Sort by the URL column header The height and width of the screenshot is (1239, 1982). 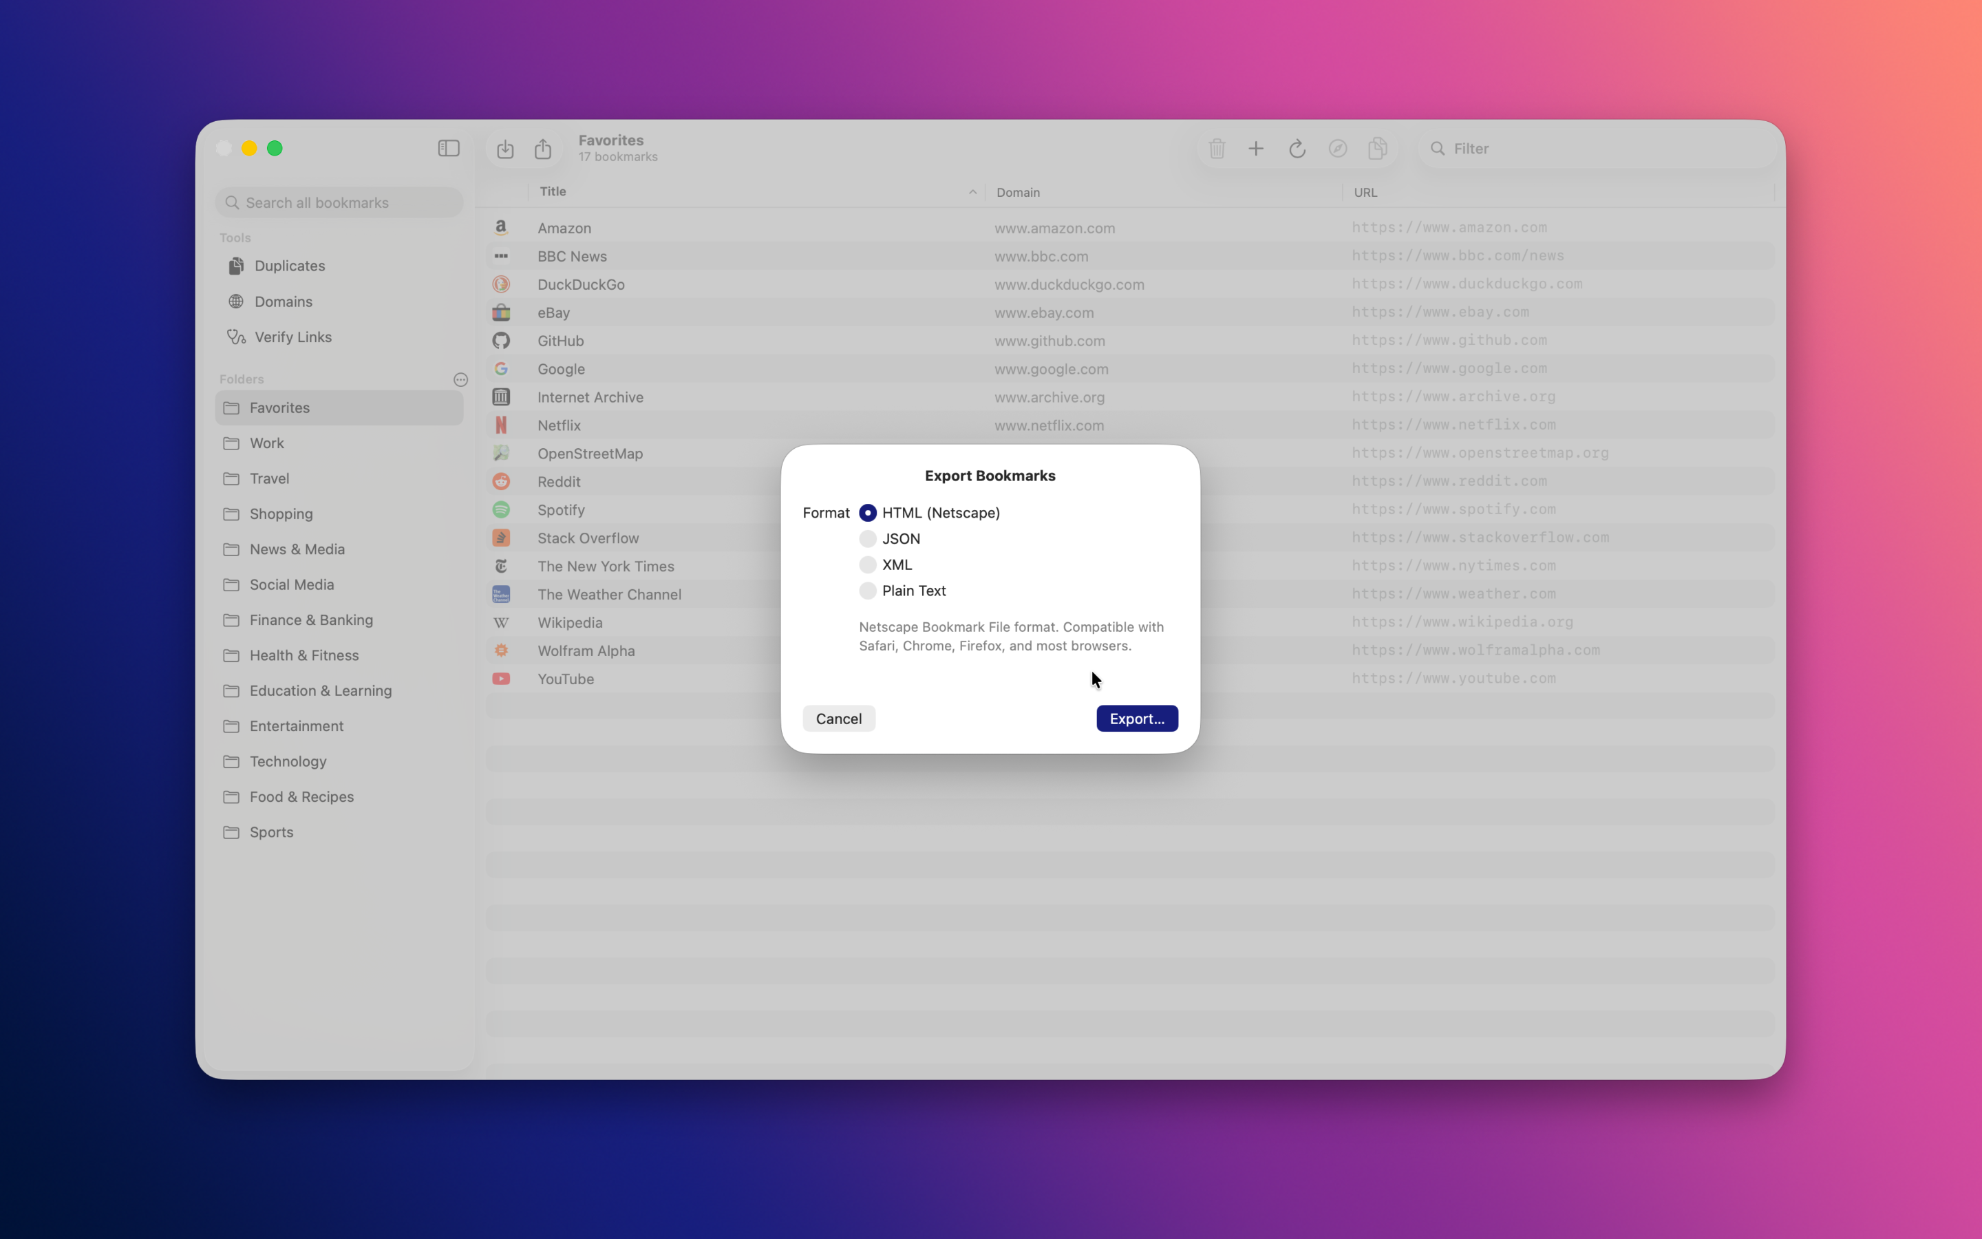click(x=1559, y=192)
